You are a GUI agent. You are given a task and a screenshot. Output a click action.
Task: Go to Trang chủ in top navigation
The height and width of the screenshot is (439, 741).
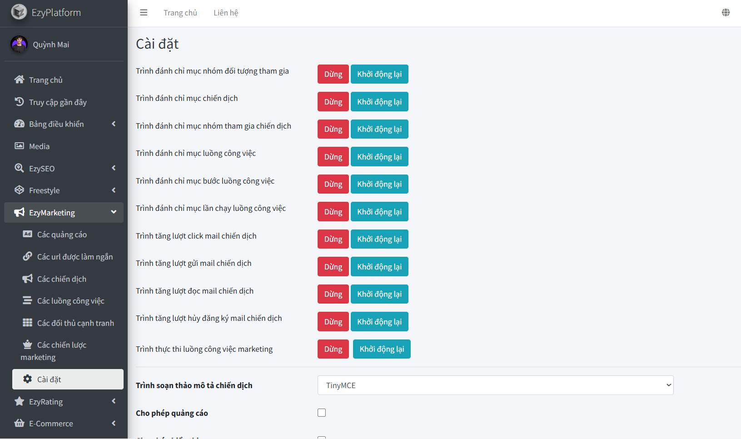(x=180, y=13)
